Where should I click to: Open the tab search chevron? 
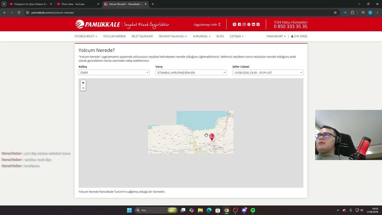(4, 4)
